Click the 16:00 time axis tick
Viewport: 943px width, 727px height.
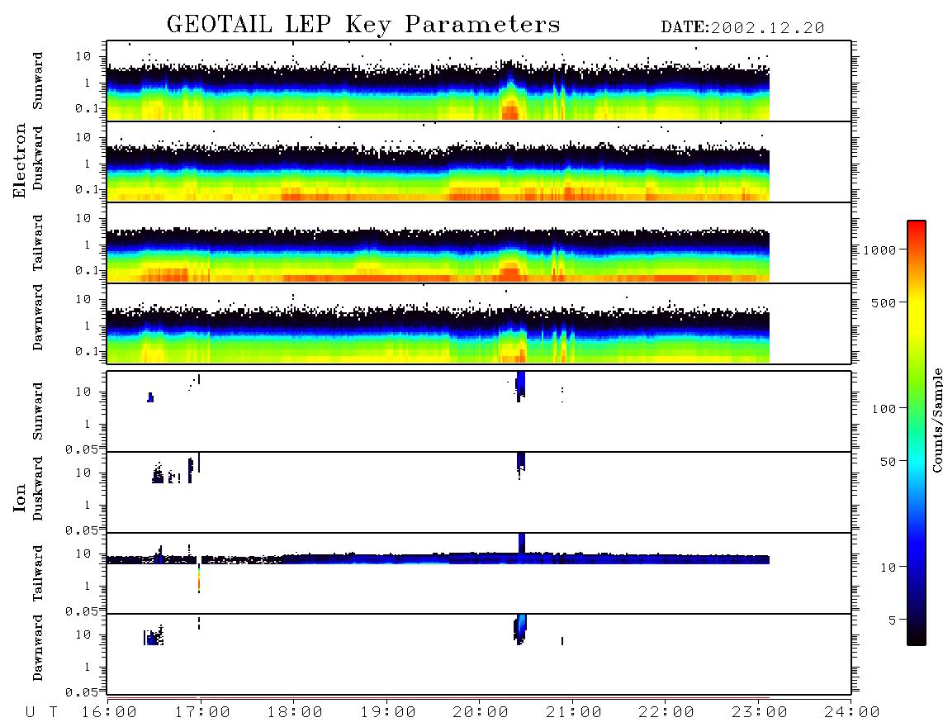coord(110,712)
